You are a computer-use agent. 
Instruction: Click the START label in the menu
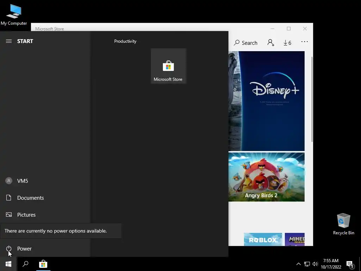point(25,41)
